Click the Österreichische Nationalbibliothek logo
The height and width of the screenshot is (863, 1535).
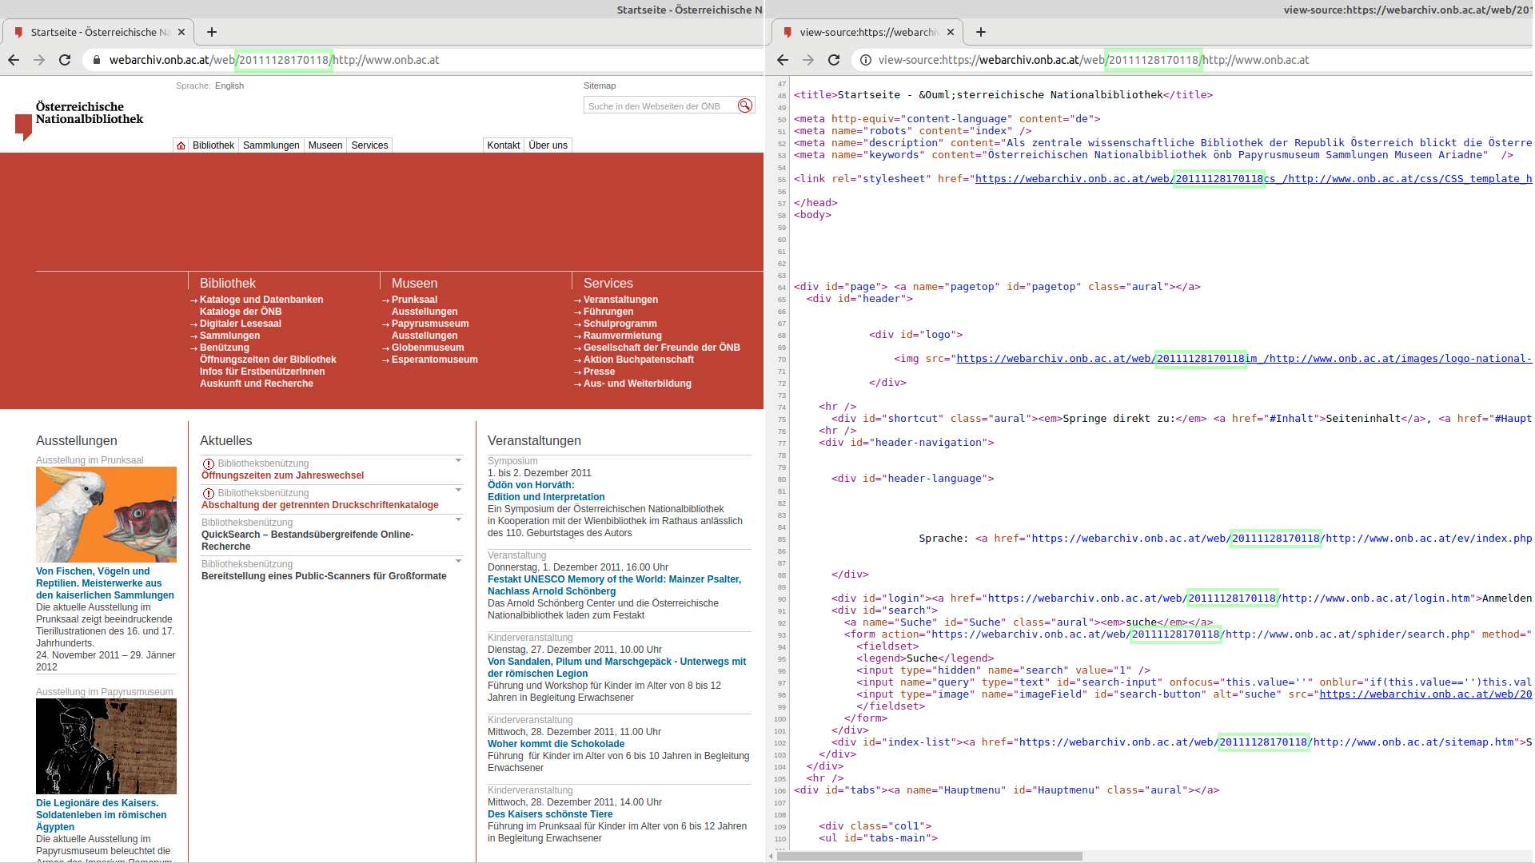(79, 120)
